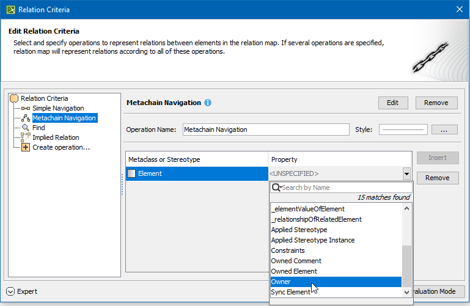Viewport: 470px width, 306px height.
Task: Click the Relation Criteria root node icon
Action: click(x=14, y=98)
